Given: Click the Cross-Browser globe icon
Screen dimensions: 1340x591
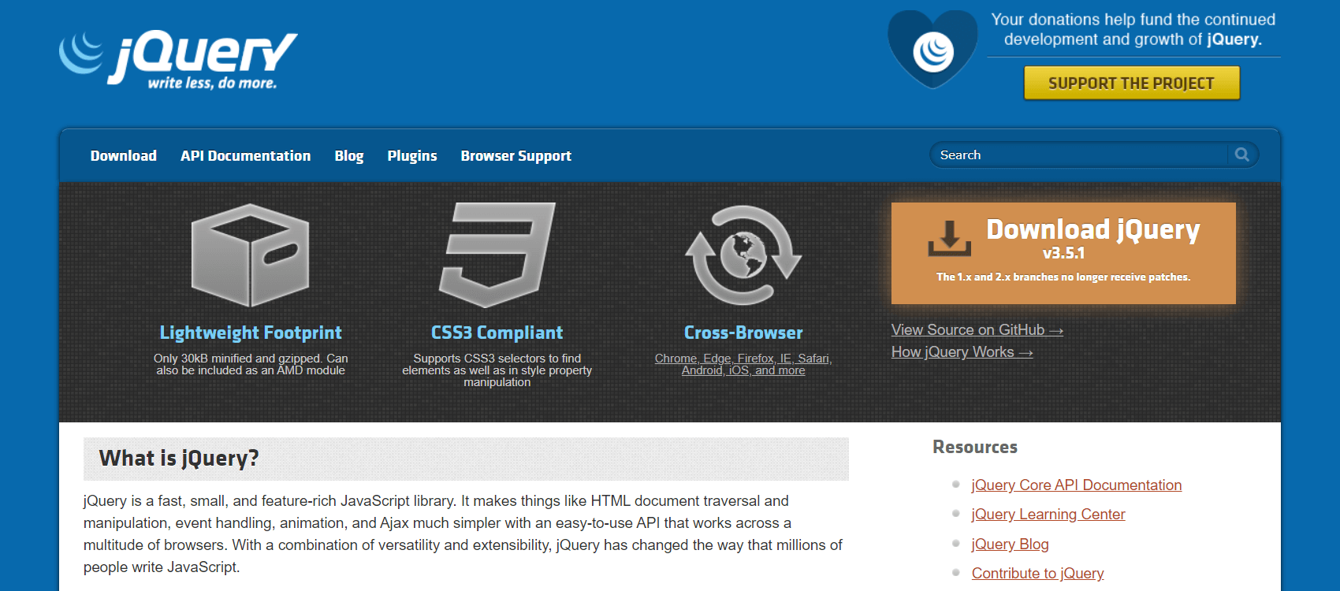Looking at the screenshot, I should pos(743,255).
